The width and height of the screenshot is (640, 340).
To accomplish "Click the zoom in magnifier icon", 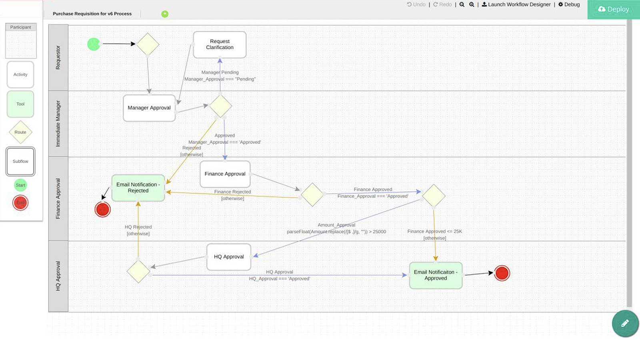I will pos(472,4).
